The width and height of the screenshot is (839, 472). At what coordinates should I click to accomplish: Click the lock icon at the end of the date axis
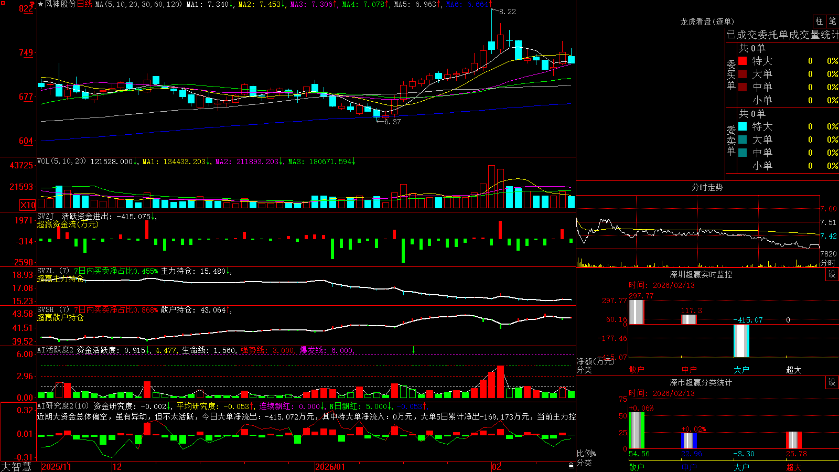pos(571,465)
